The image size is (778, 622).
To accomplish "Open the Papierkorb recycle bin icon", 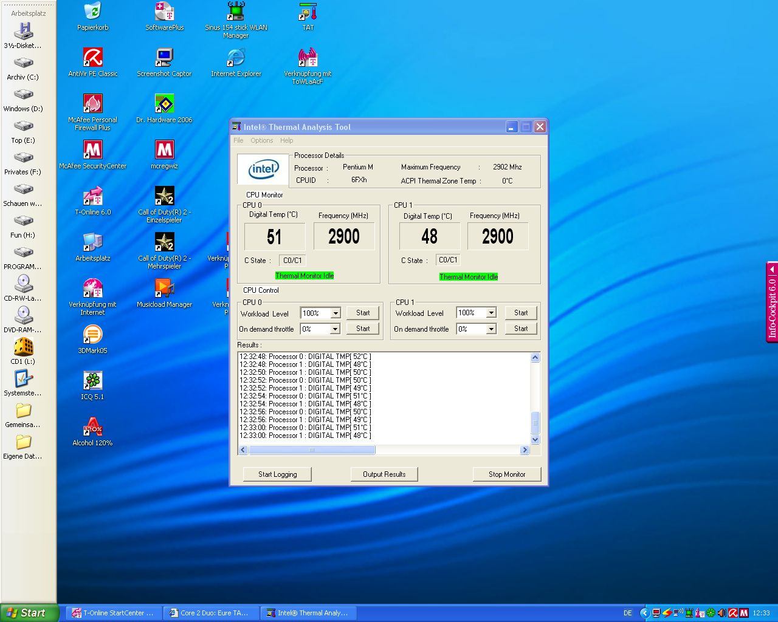I will tap(92, 16).
